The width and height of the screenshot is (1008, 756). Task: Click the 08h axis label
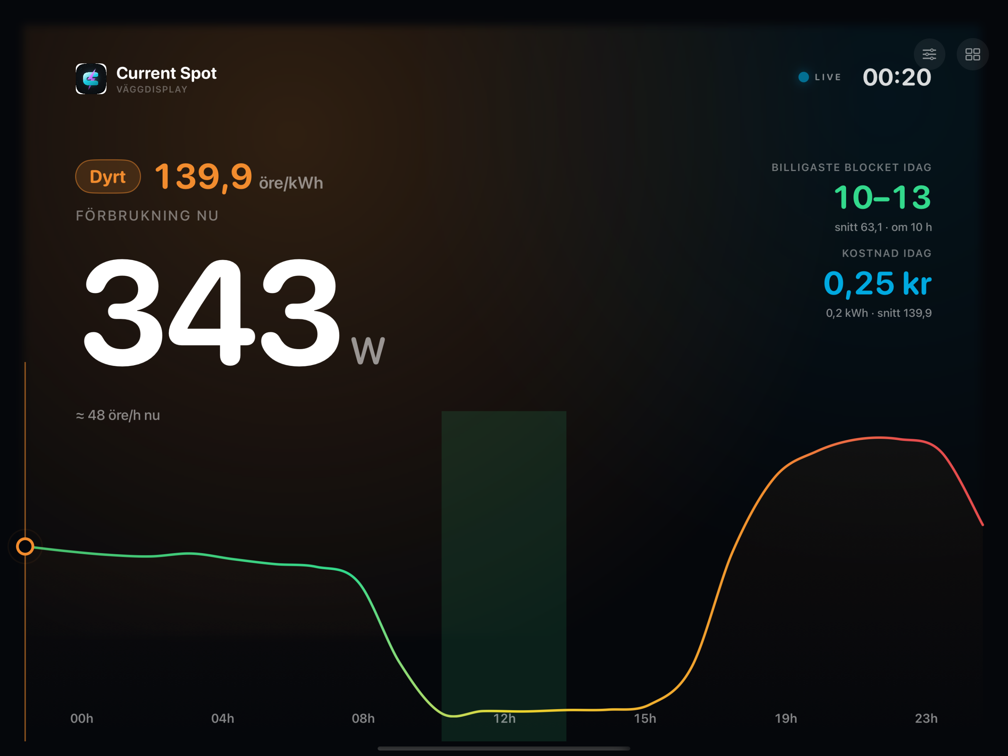pos(363,719)
